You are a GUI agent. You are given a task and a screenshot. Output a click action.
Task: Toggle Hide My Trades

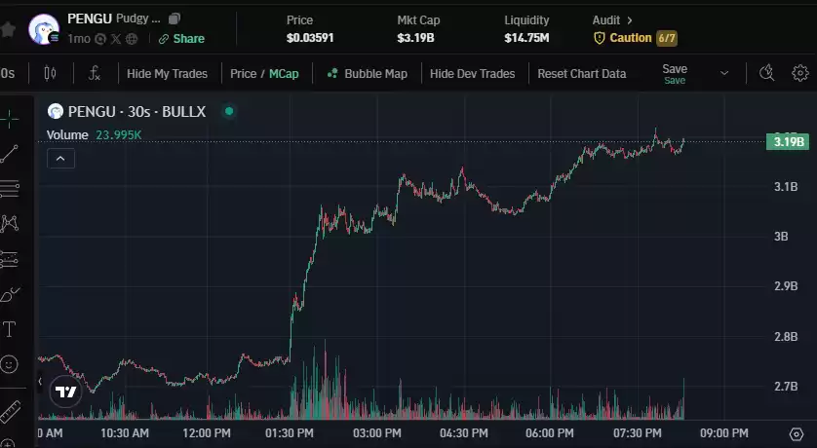point(167,74)
